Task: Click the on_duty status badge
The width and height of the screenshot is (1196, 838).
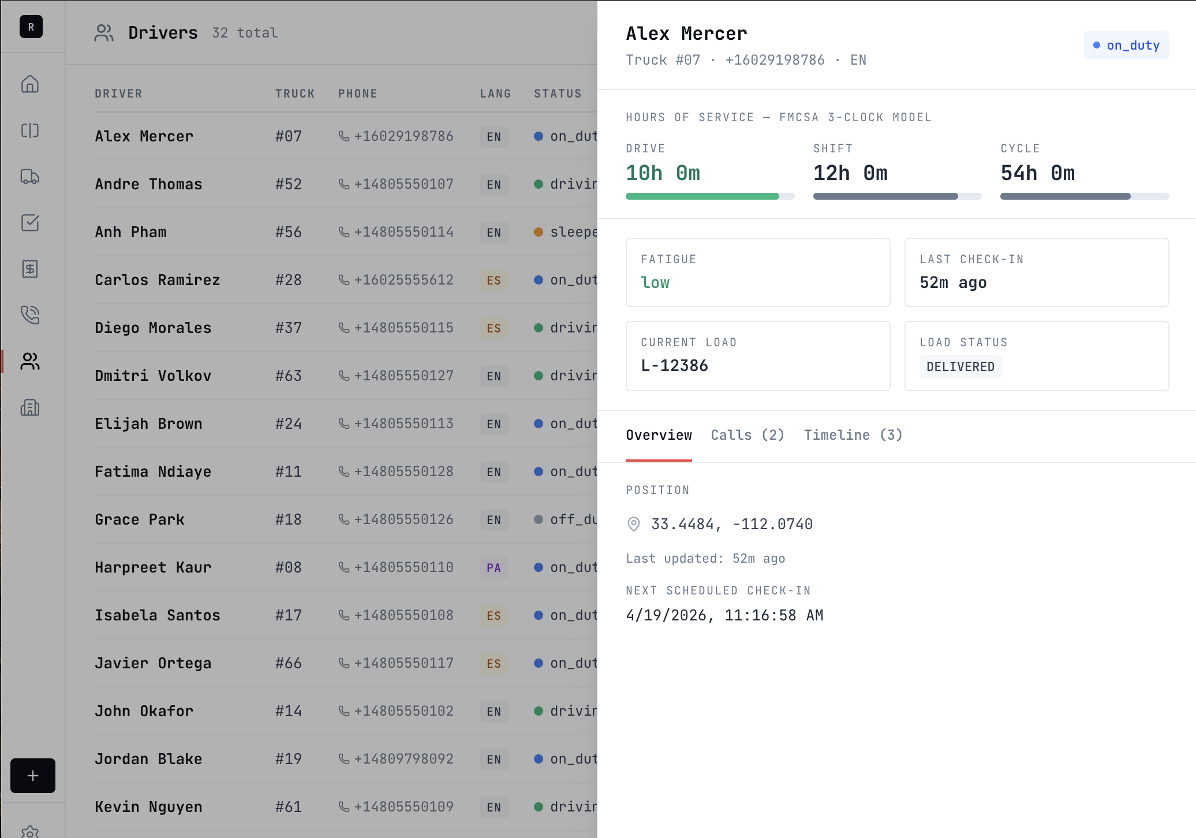Action: click(1126, 46)
